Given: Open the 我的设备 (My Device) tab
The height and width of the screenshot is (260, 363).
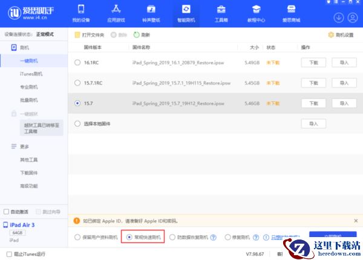Looking at the screenshot, I should coord(81,14).
